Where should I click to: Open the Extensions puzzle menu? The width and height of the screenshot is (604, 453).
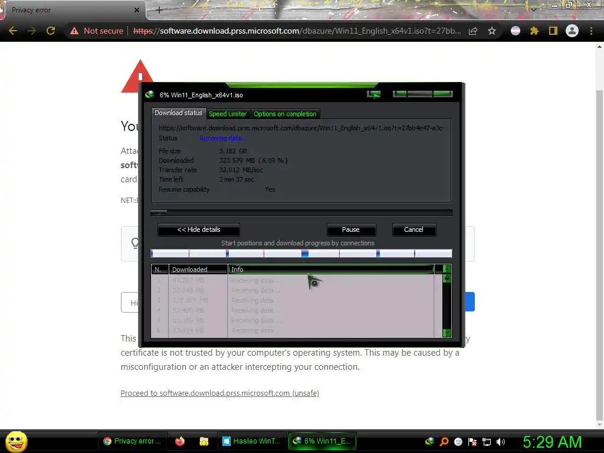click(534, 31)
